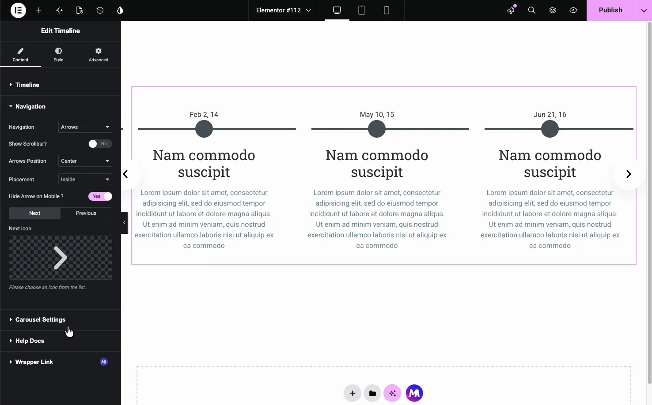The height and width of the screenshot is (405, 652).
Task: Expand the Help Docs section
Action: (61, 341)
